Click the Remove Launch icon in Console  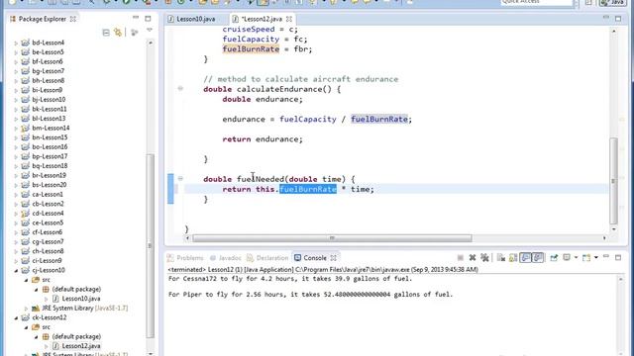473,258
